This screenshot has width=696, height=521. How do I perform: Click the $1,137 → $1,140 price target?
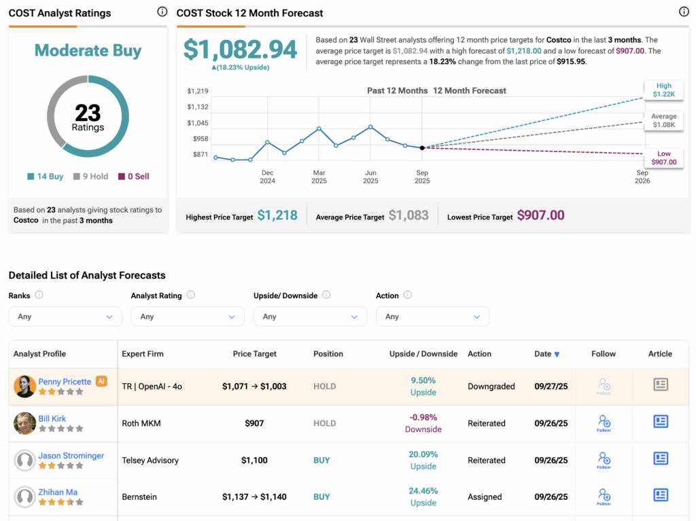(254, 497)
